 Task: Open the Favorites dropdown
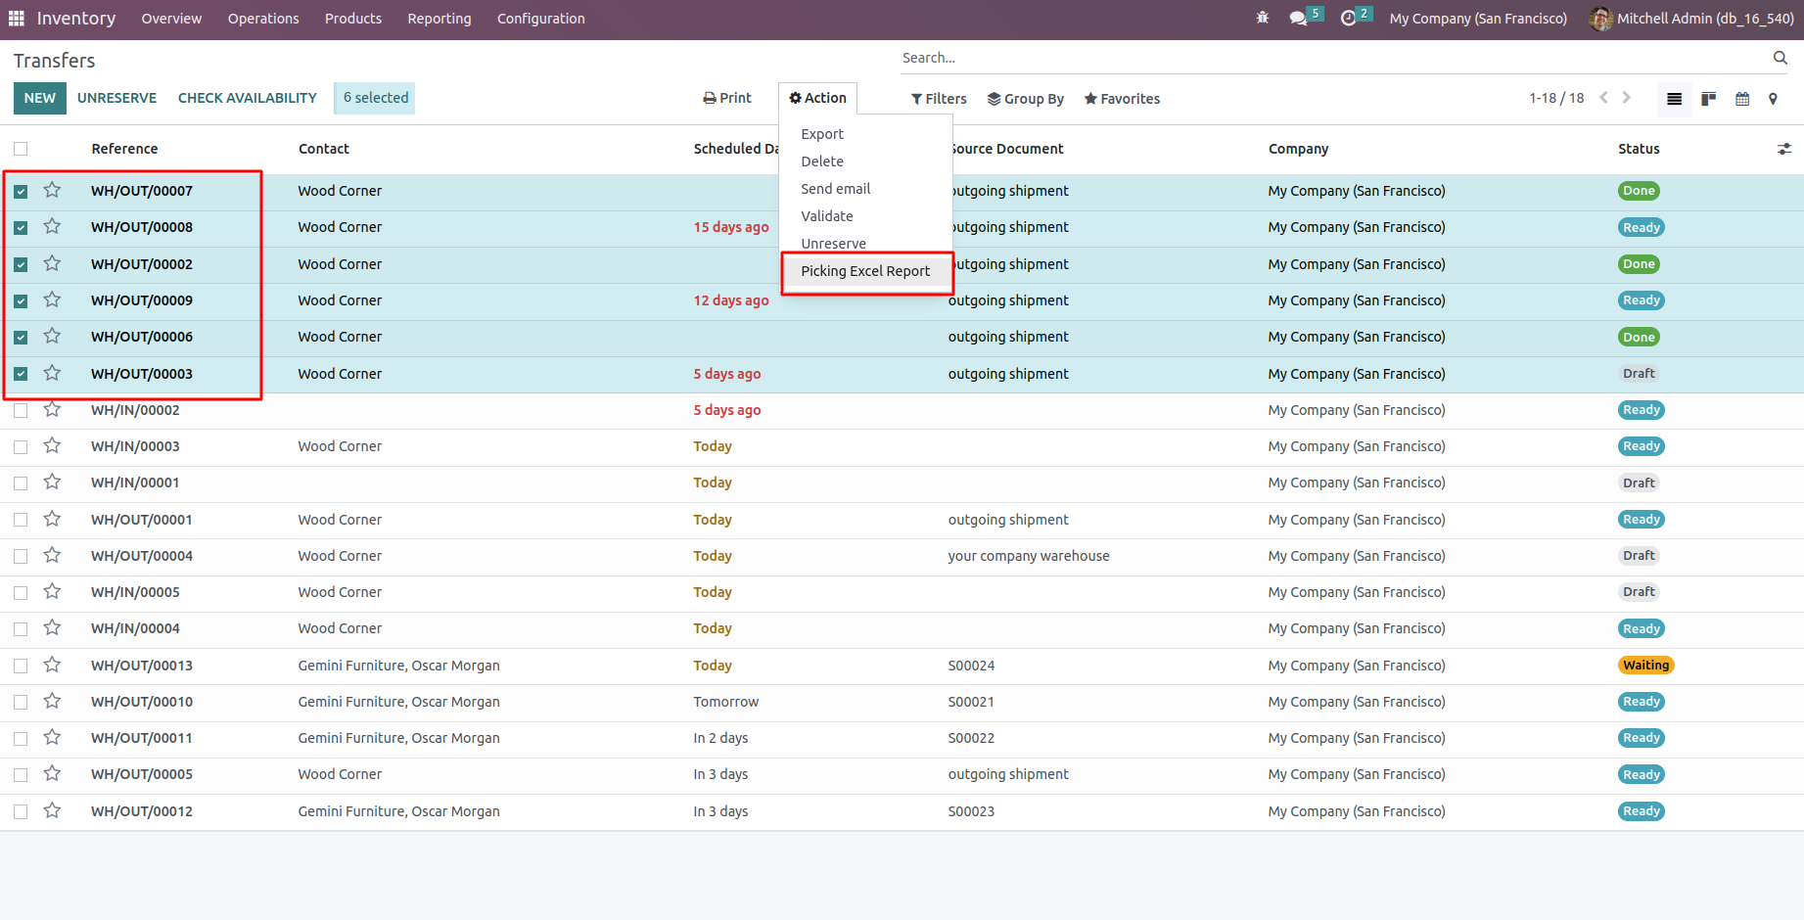[x=1122, y=99]
